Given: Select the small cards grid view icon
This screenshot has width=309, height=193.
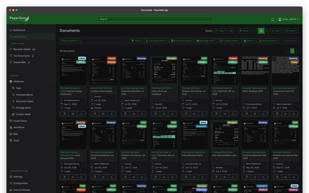Looking at the screenshot, I should click(261, 31).
